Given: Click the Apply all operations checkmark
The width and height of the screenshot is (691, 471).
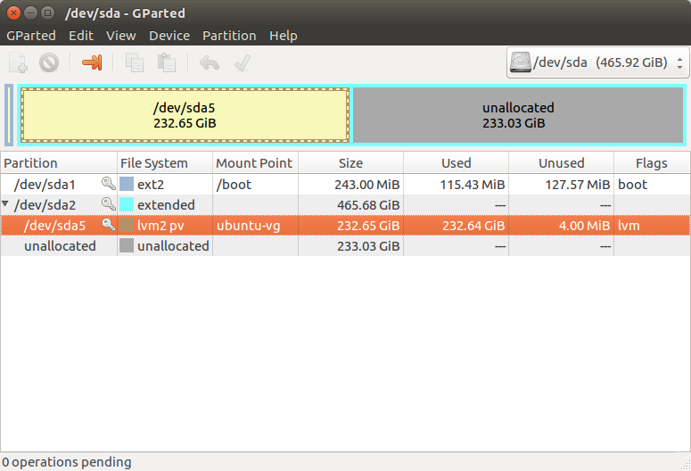Looking at the screenshot, I should (241, 62).
